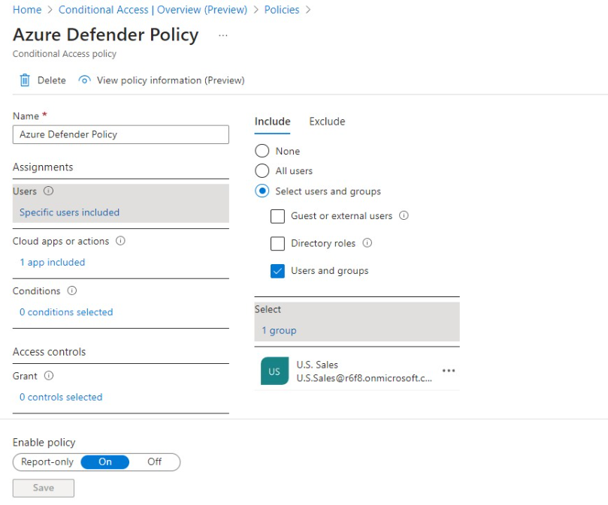Viewport: 608px width, 505px height.
Task: Click the Delete trash can icon
Action: pos(25,80)
